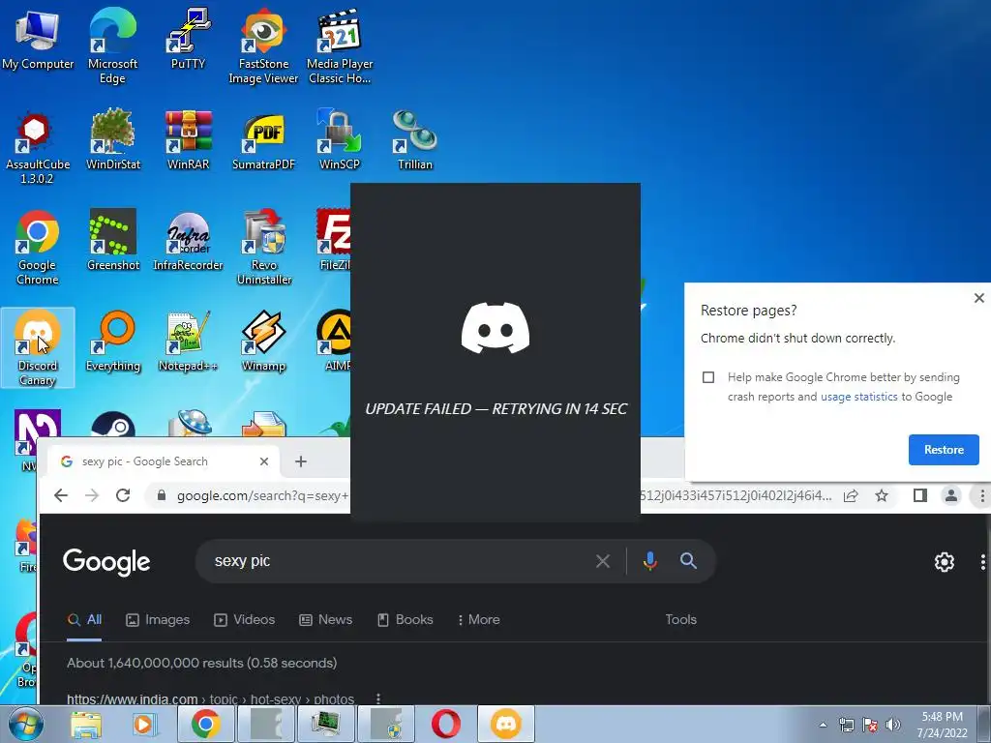This screenshot has width=991, height=743.
Task: Open volume control in system tray
Action: click(893, 725)
